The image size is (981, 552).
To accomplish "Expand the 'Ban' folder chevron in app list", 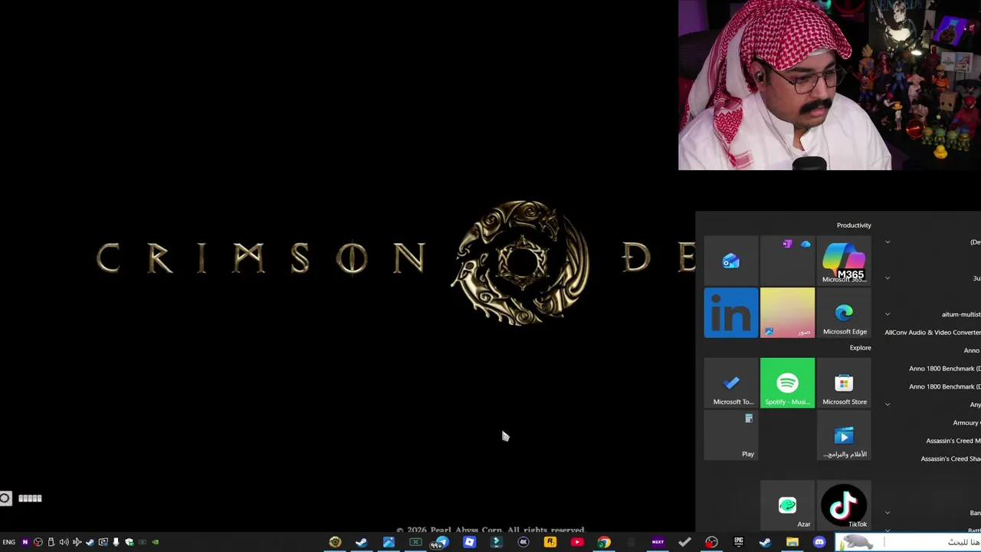I will (x=887, y=513).
